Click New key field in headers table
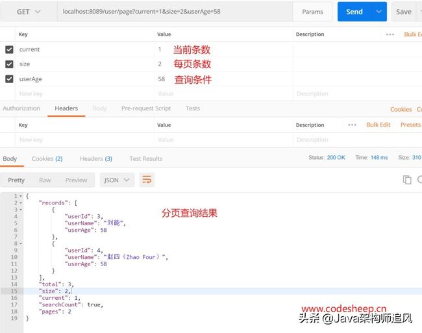 [84, 140]
